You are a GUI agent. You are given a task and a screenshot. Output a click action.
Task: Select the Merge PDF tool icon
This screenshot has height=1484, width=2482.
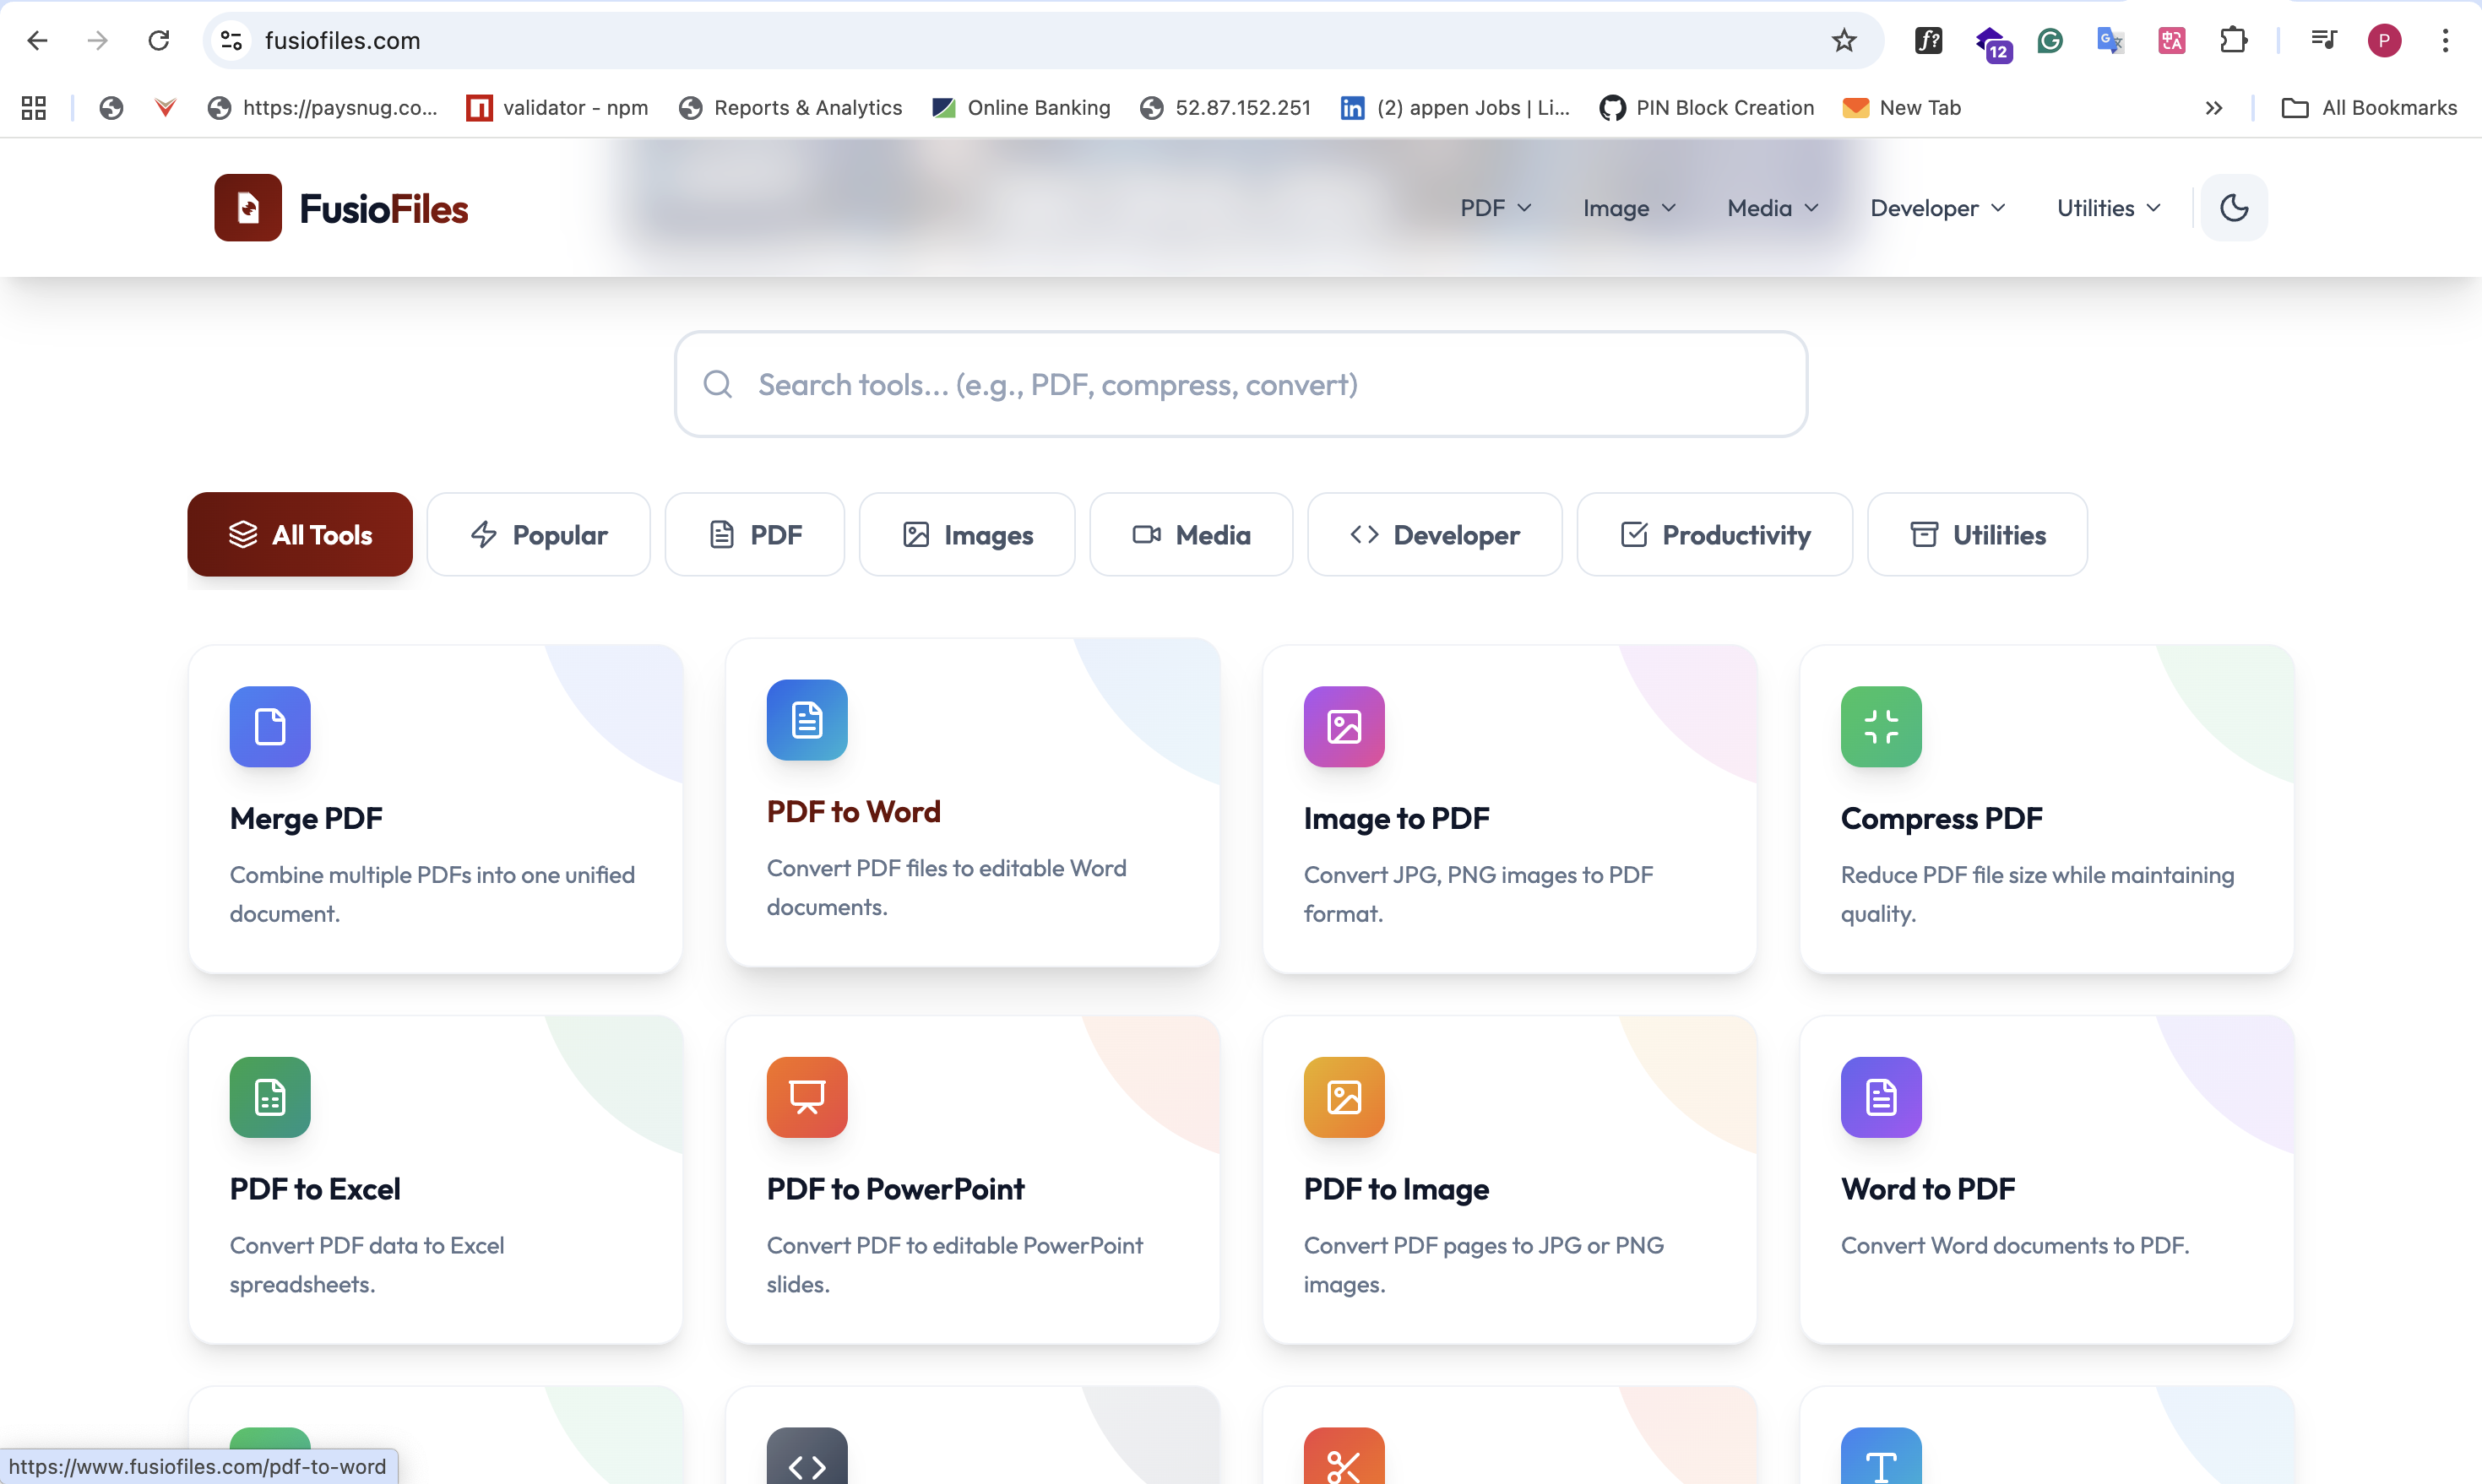point(269,727)
